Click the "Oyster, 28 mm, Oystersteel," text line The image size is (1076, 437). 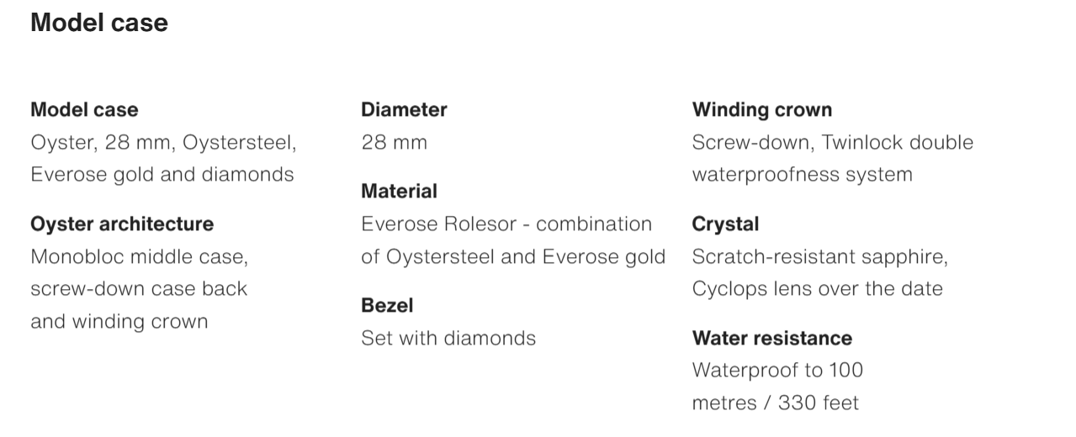163,142
